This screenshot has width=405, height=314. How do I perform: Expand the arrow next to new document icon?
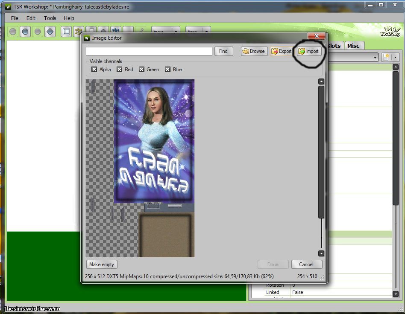(396, 57)
